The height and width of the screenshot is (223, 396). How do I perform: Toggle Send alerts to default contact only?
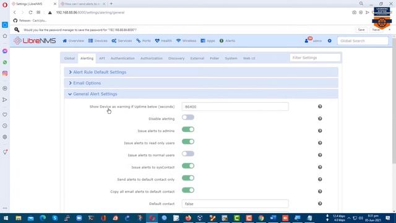click(188, 178)
